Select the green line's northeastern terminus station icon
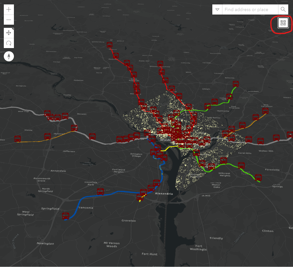Image resolution: width=293 pixels, height=267 pixels. (x=236, y=84)
